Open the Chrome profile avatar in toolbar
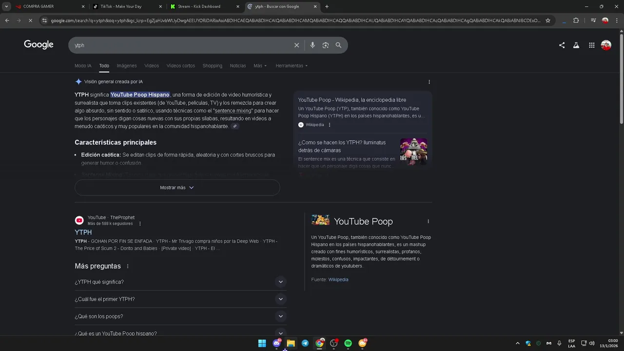This screenshot has height=351, width=624. click(x=605, y=20)
